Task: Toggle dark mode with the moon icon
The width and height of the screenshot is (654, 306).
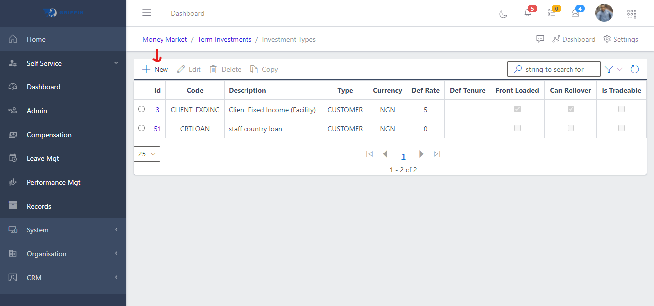Action: tap(503, 14)
